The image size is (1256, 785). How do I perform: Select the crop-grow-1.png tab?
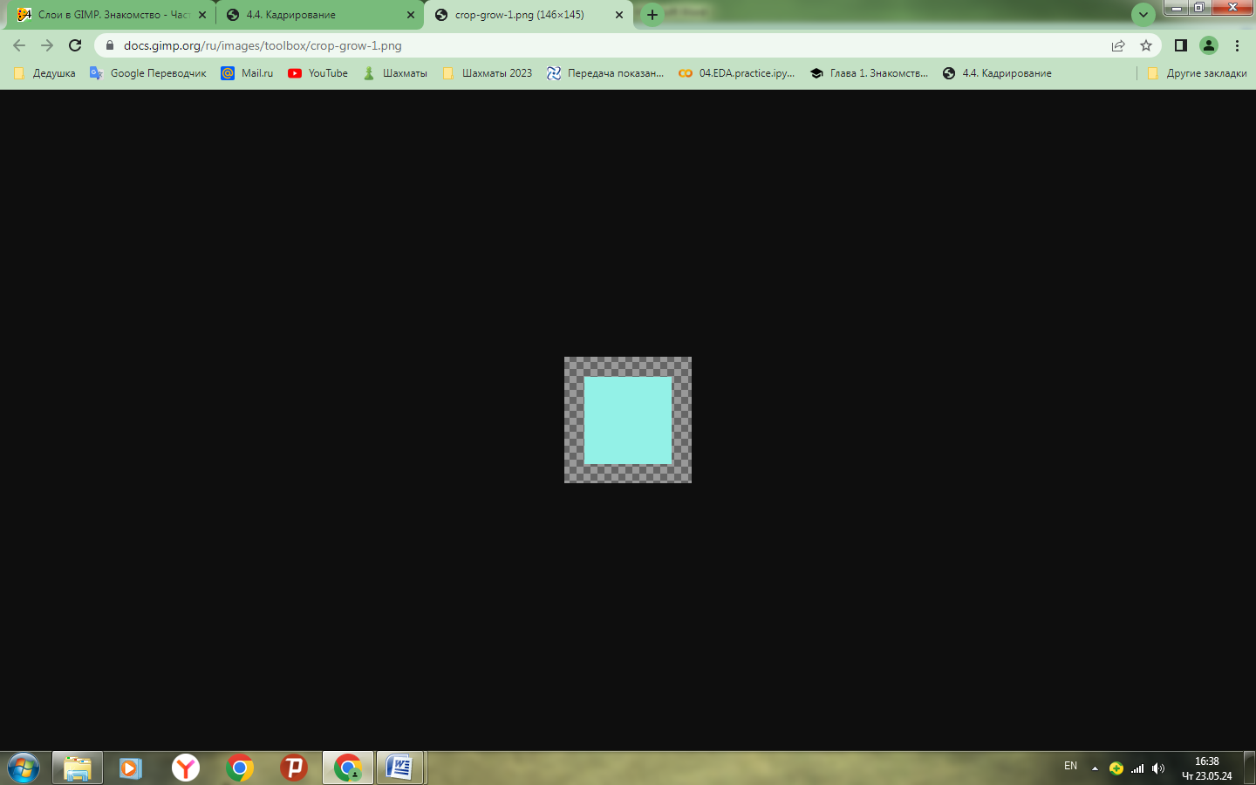529,15
